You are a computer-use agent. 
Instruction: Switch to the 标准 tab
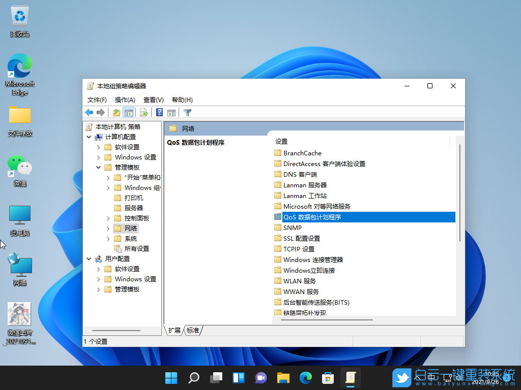(192, 330)
